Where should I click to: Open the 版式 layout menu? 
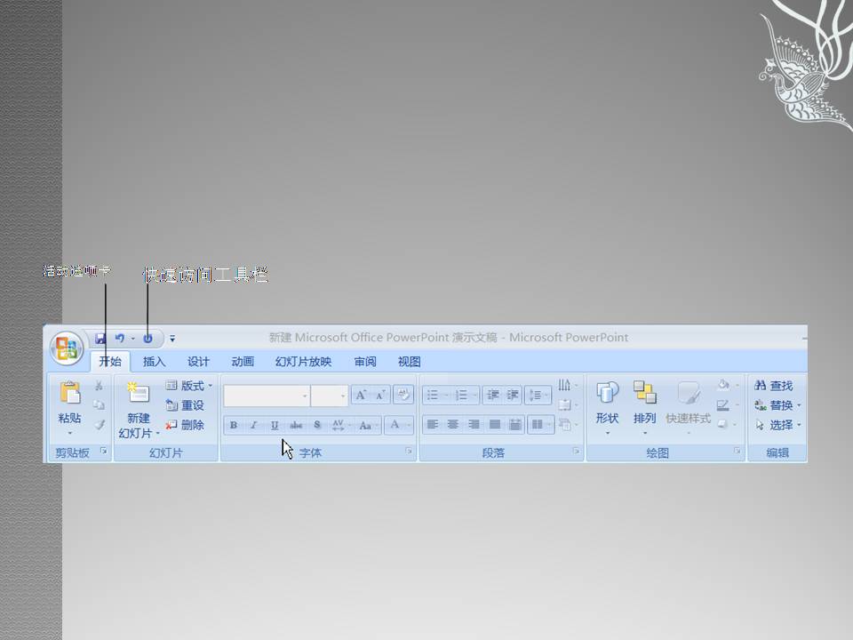[x=188, y=386]
